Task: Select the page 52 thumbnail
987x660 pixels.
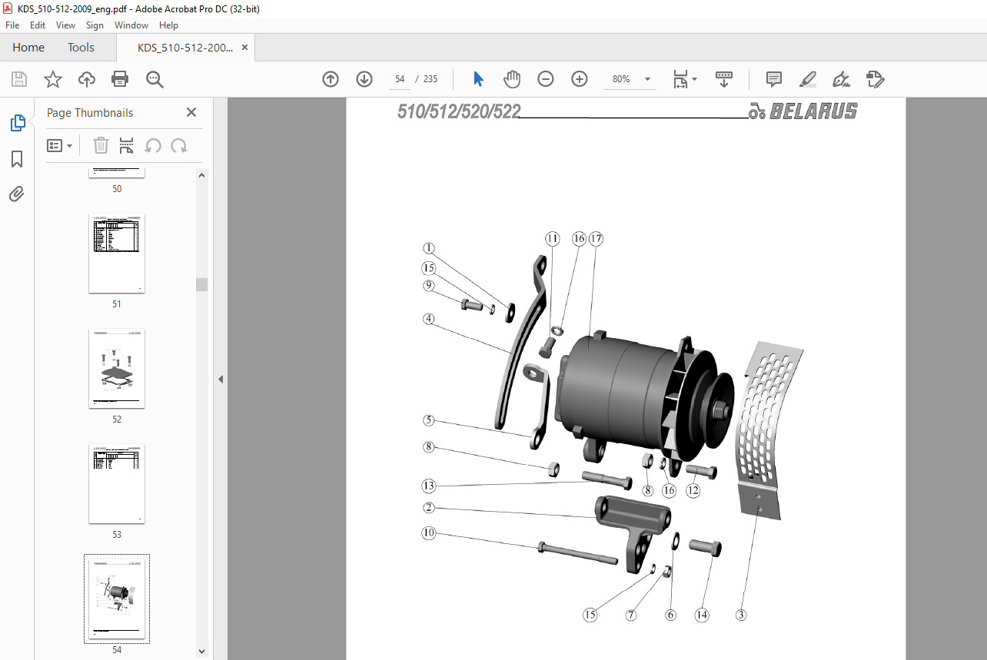Action: pos(117,369)
